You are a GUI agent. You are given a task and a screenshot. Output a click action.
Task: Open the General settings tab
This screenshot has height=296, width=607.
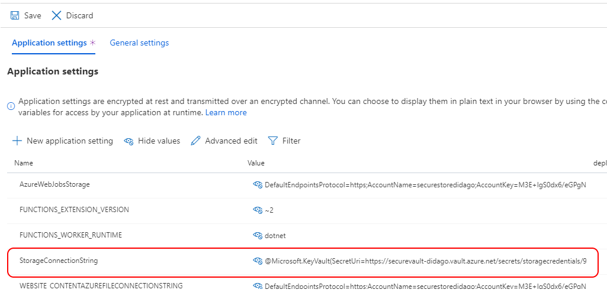(139, 43)
